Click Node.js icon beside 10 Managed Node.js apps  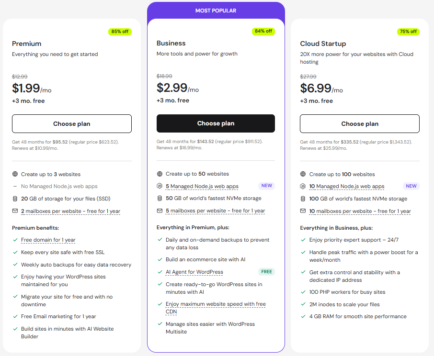[x=303, y=186]
